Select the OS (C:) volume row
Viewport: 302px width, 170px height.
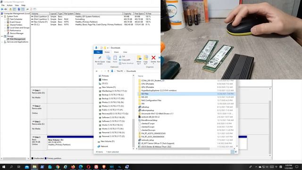pos(95,25)
